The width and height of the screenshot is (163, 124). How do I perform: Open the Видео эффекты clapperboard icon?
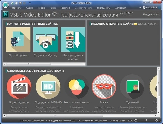point(19,87)
